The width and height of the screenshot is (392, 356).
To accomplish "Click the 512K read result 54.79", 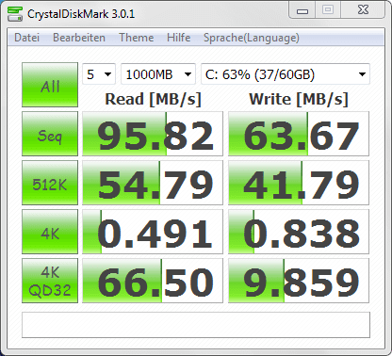I will click(153, 183).
